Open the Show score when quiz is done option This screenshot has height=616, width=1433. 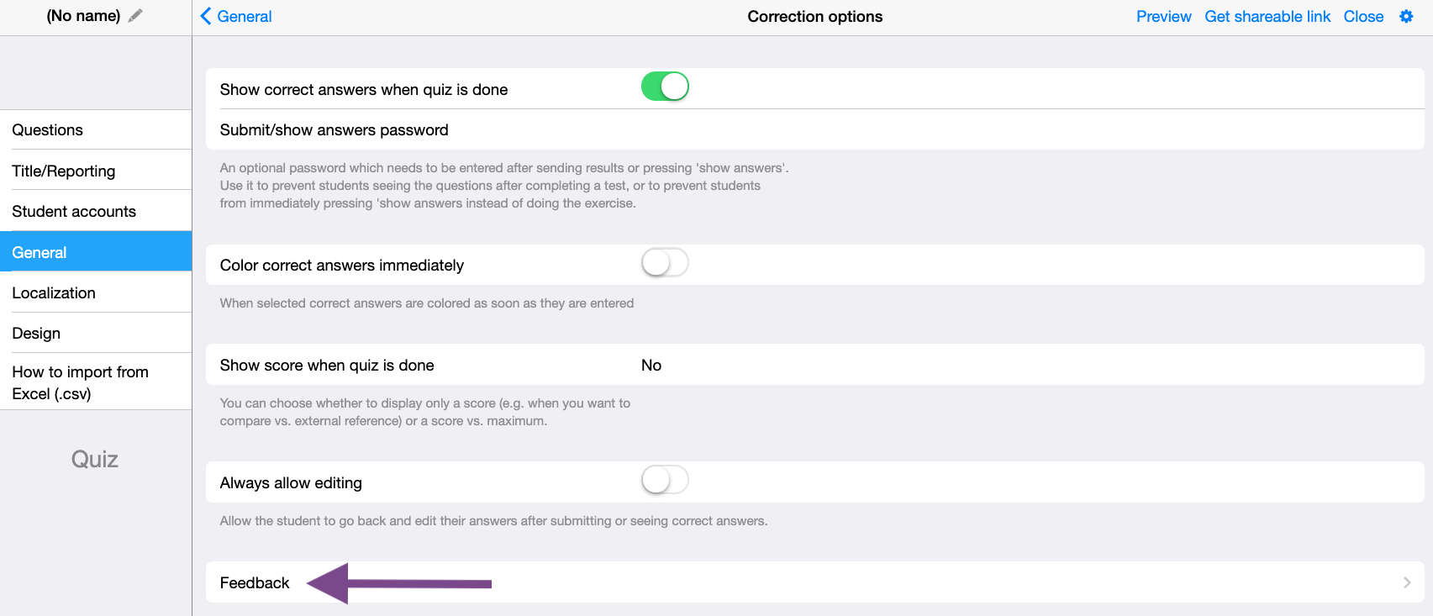tap(652, 365)
